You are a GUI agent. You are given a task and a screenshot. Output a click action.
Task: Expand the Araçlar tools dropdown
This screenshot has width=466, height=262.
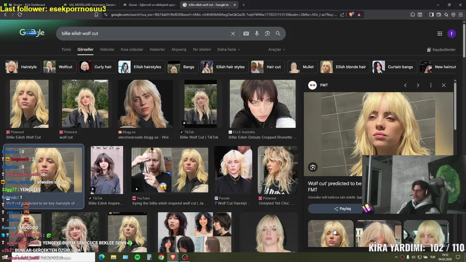tap(277, 49)
